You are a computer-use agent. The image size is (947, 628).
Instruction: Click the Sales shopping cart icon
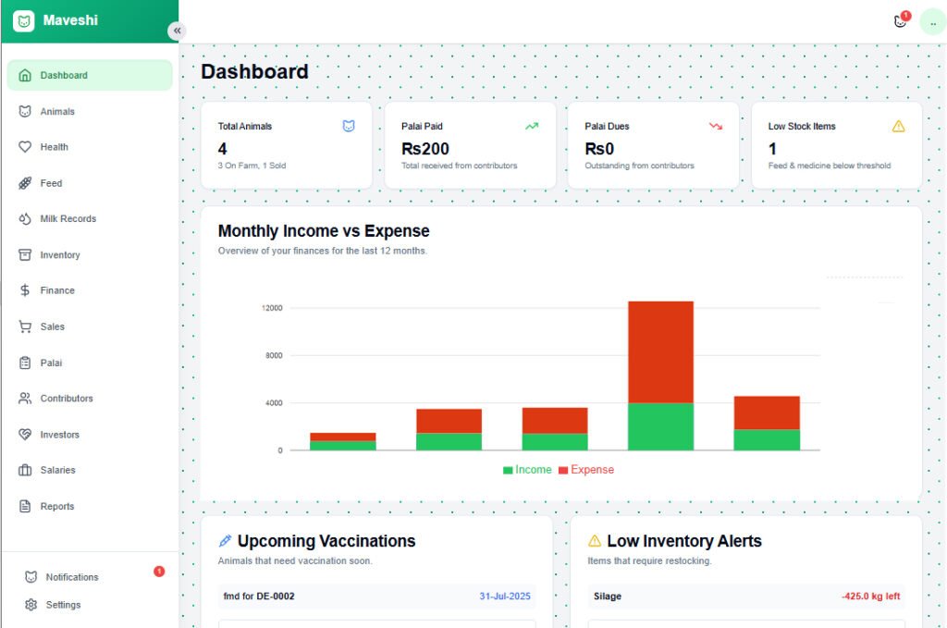point(25,326)
